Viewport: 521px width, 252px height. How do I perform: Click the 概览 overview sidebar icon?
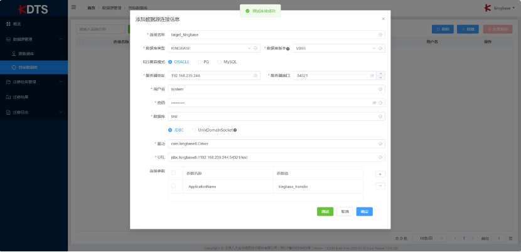pyautogui.click(x=9, y=24)
